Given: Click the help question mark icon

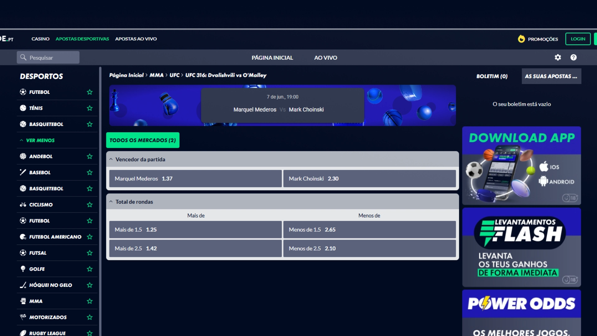Looking at the screenshot, I should point(573,58).
